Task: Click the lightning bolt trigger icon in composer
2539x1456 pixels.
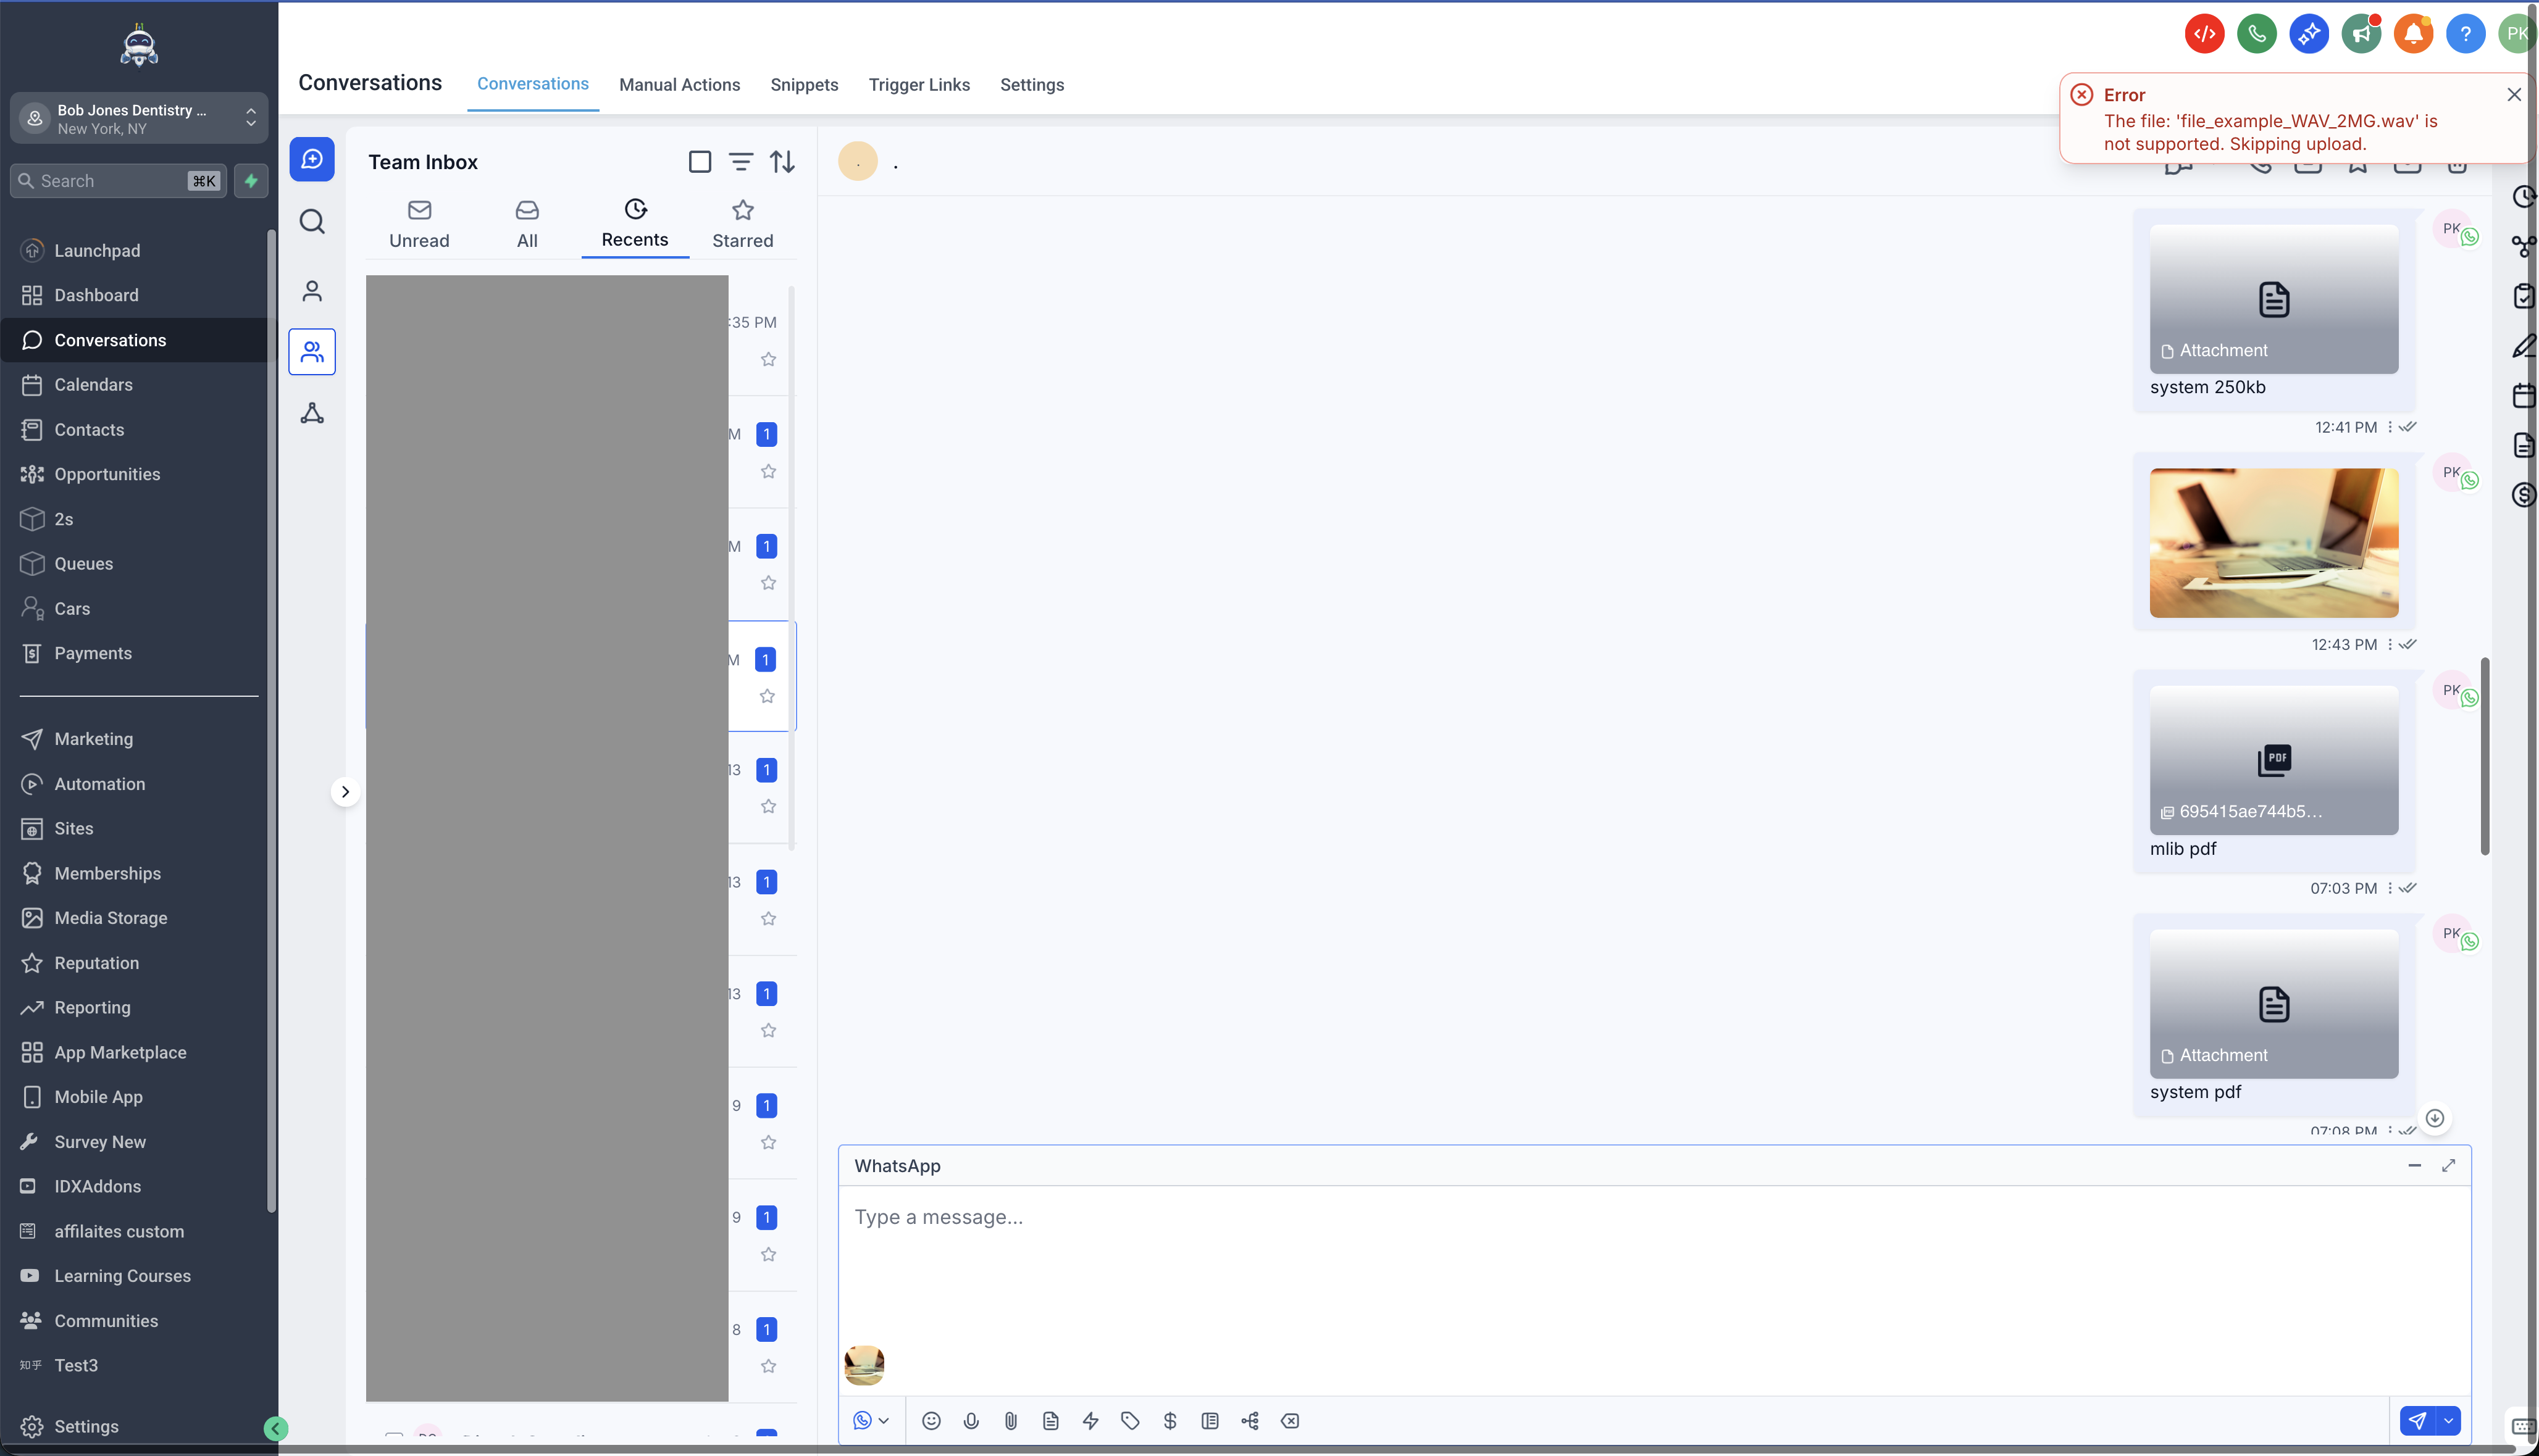Action: click(x=1090, y=1421)
